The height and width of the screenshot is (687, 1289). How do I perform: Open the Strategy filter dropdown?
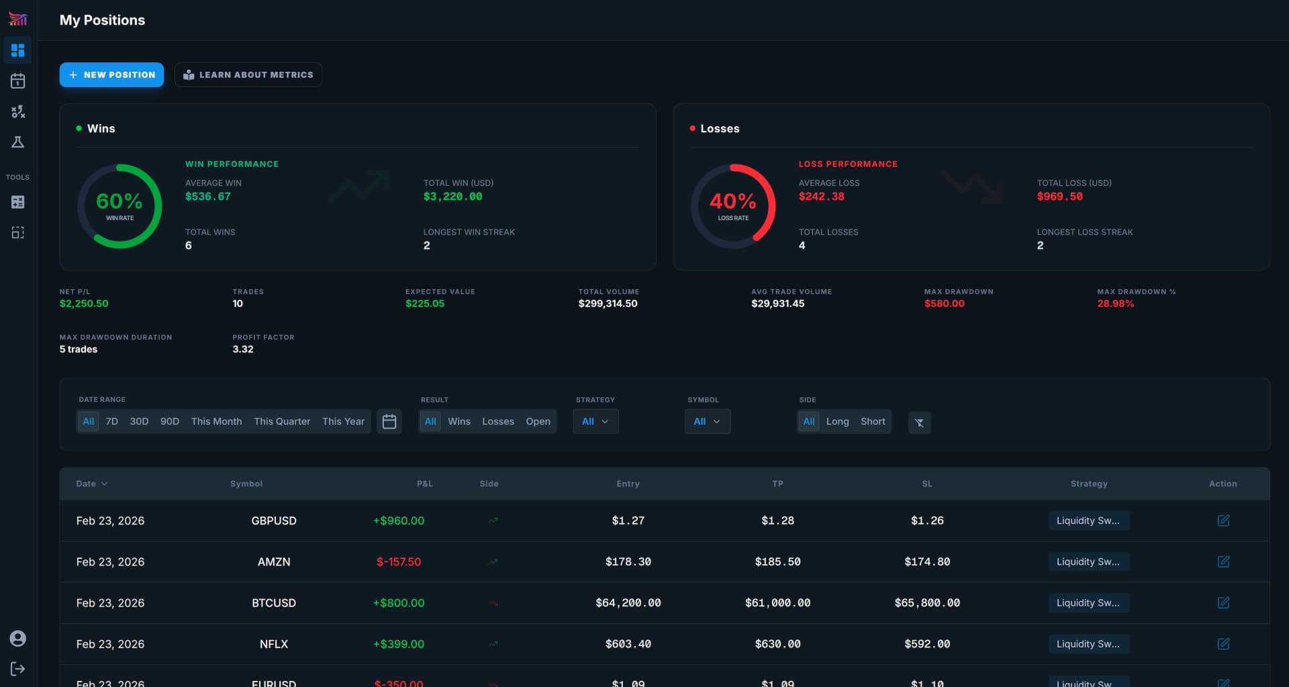tap(595, 421)
